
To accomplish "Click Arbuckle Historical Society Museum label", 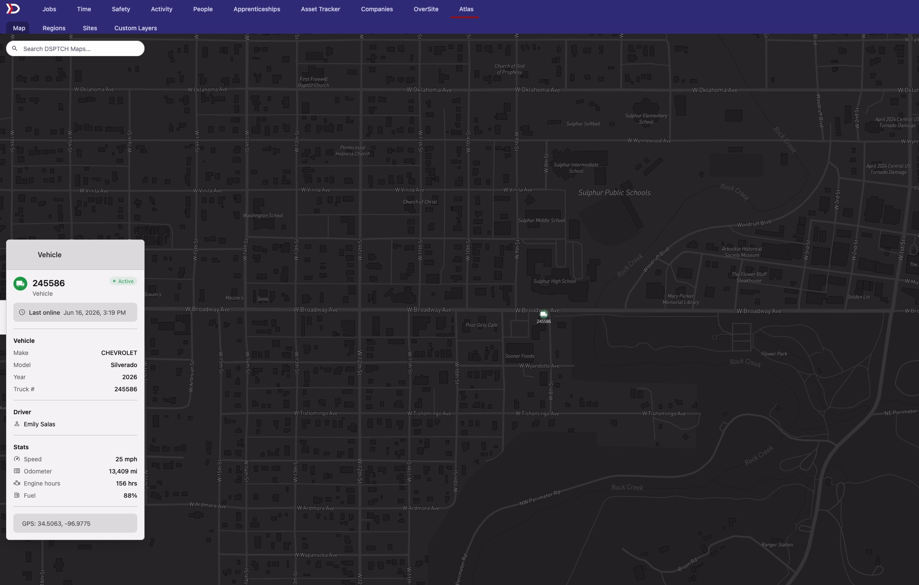I will click(742, 252).
